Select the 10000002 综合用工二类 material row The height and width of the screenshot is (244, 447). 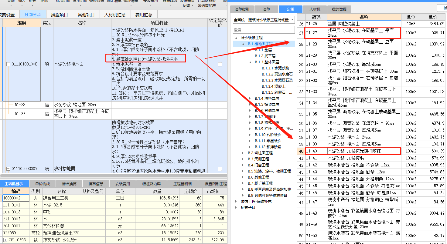click(x=114, y=198)
